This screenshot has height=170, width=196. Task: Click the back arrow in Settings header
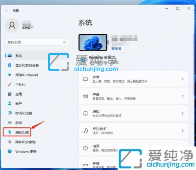click(x=7, y=10)
